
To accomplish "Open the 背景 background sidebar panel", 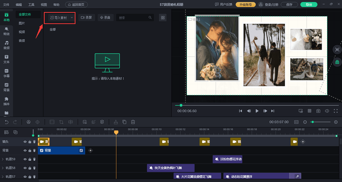I will pyautogui.click(x=6, y=87).
